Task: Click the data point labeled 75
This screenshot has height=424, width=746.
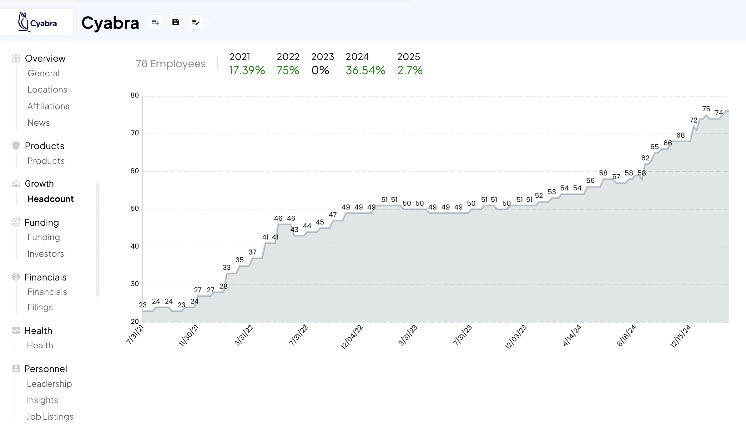Action: click(x=706, y=109)
